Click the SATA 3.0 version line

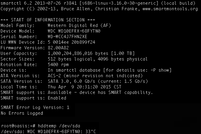point(74,81)
